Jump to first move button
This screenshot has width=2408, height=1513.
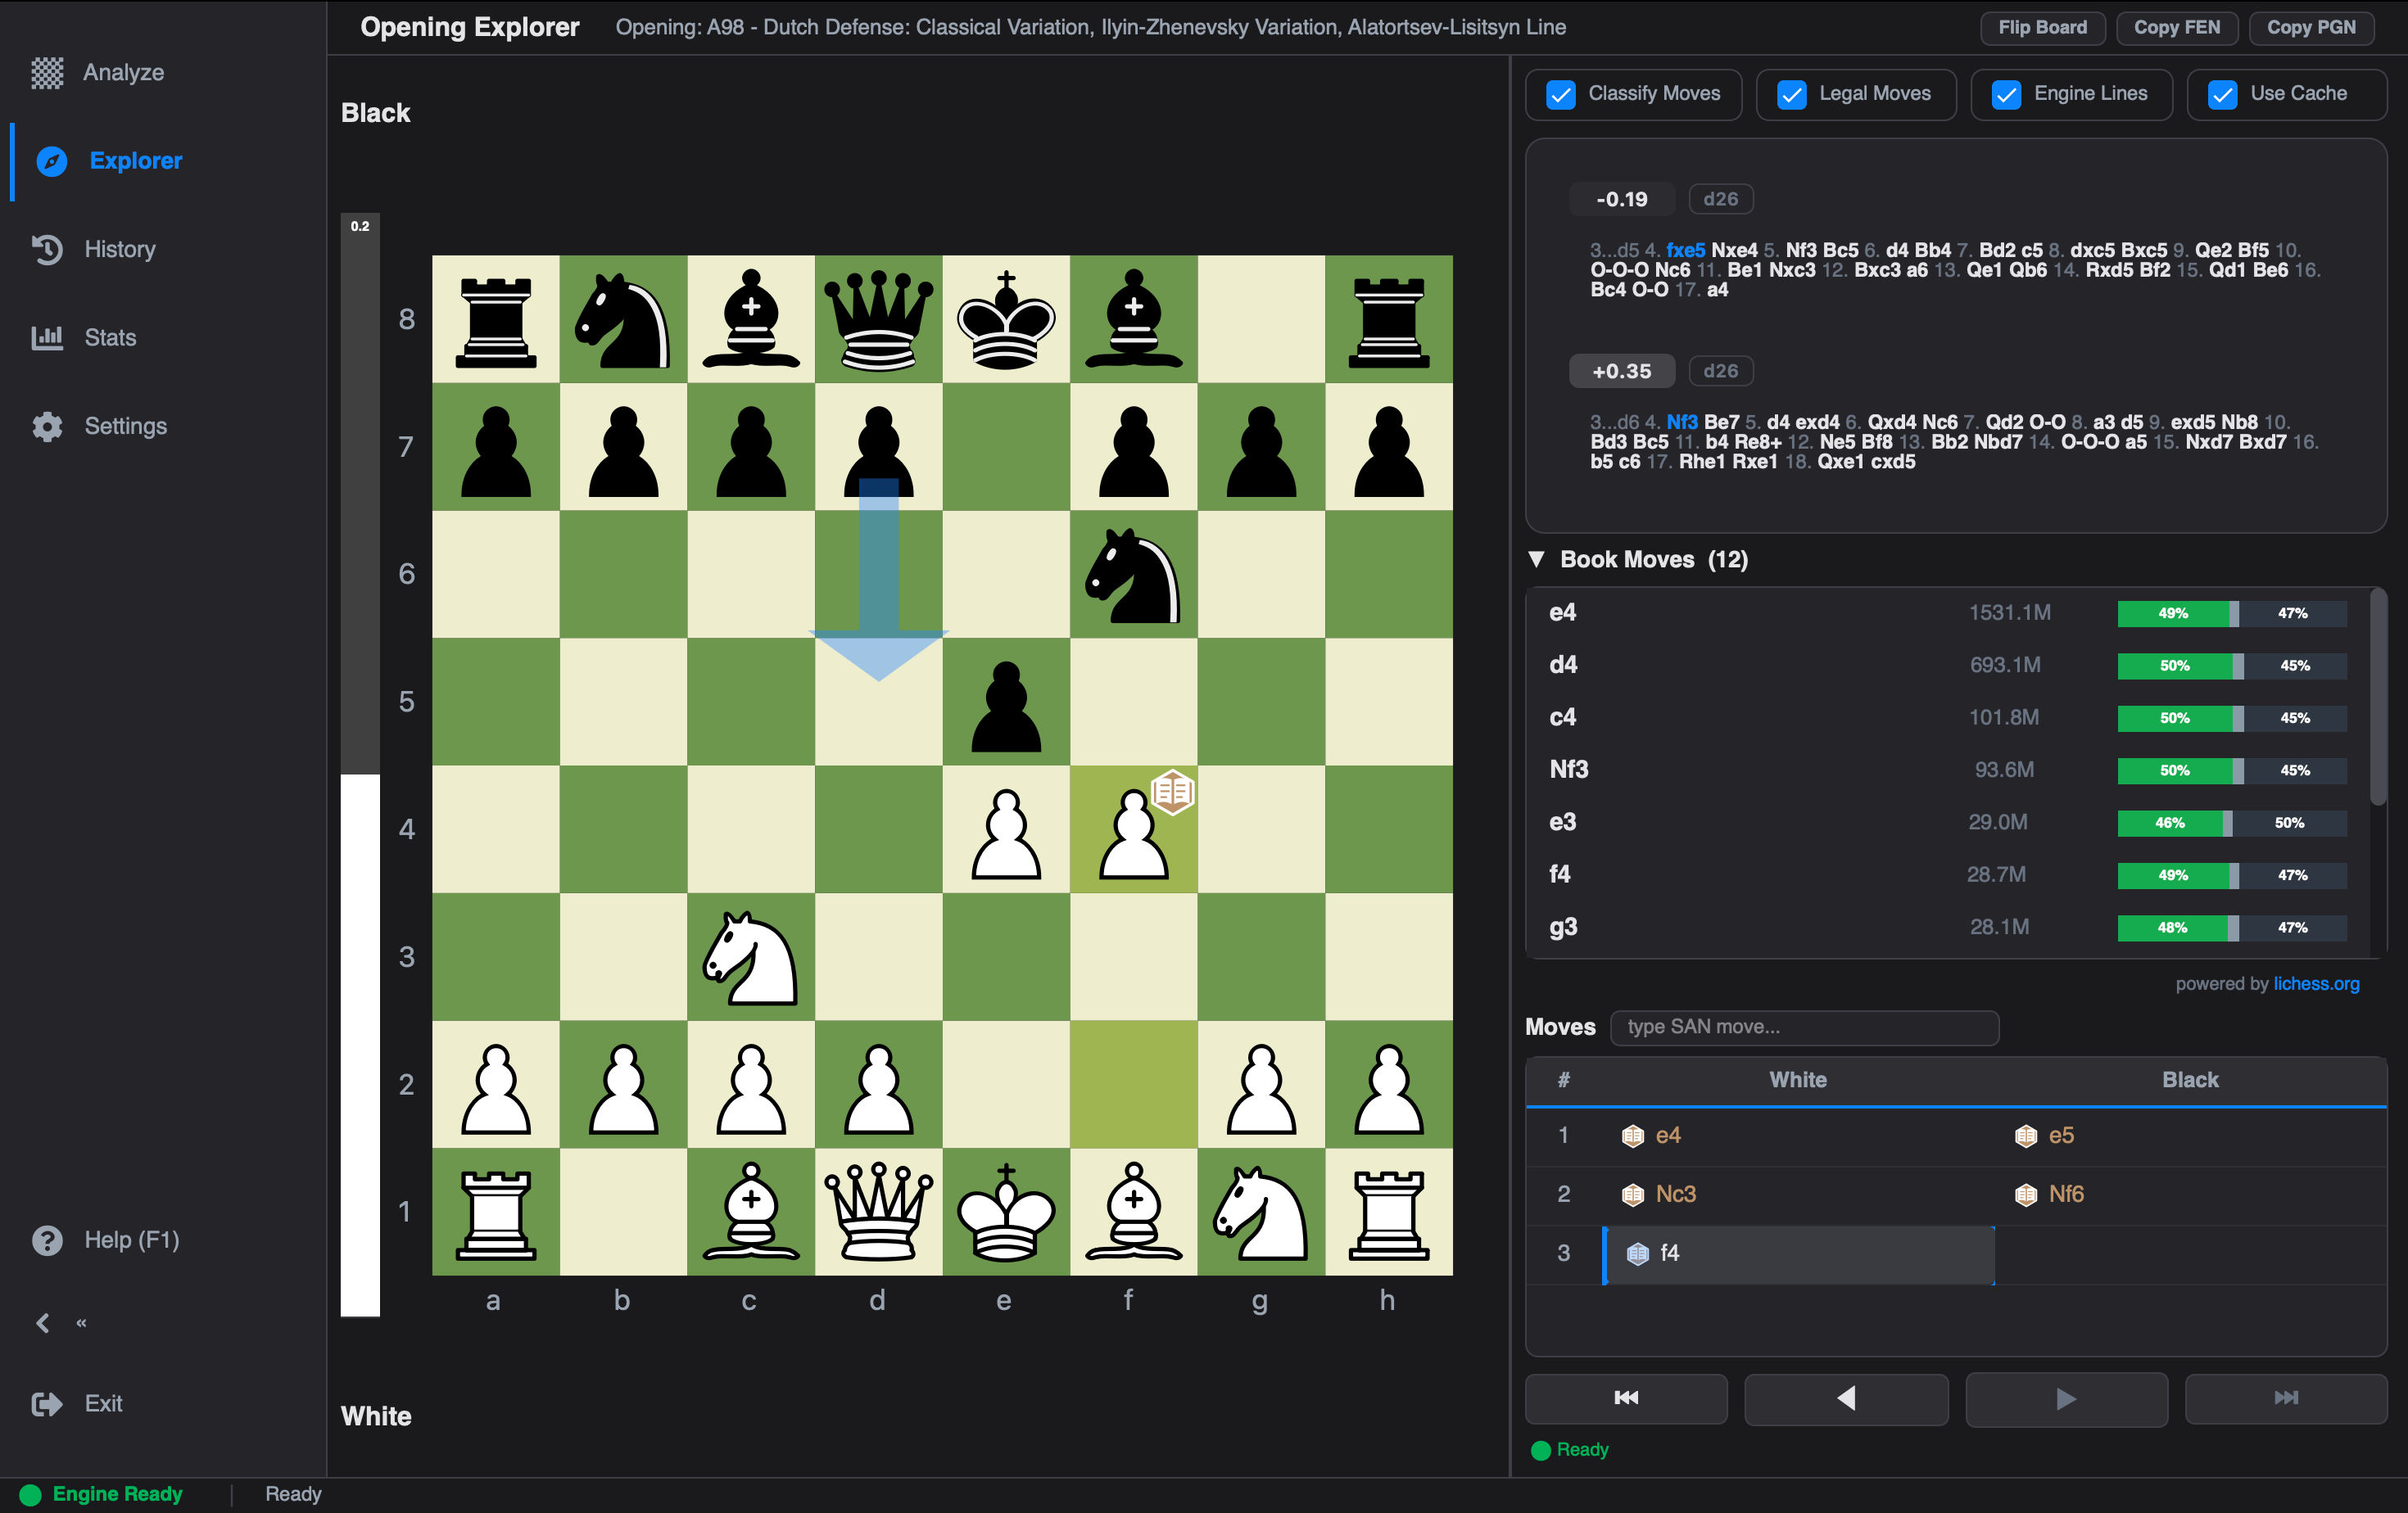pyautogui.click(x=1626, y=1398)
